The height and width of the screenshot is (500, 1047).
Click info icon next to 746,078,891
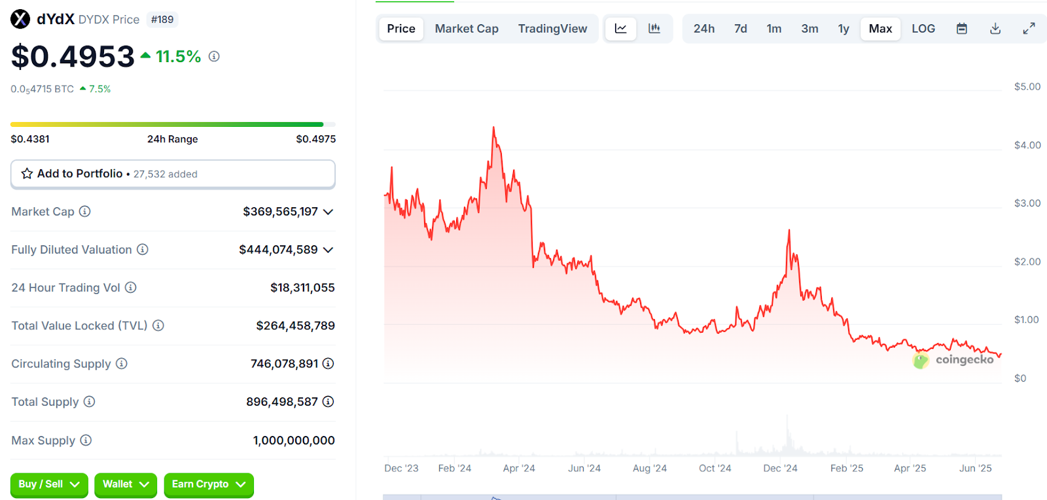328,363
